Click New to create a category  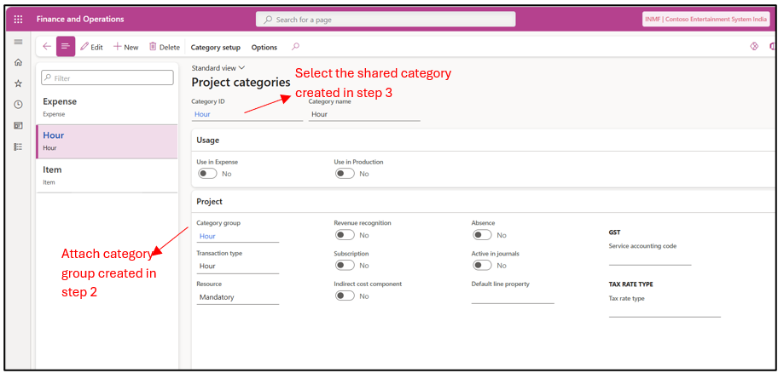126,47
